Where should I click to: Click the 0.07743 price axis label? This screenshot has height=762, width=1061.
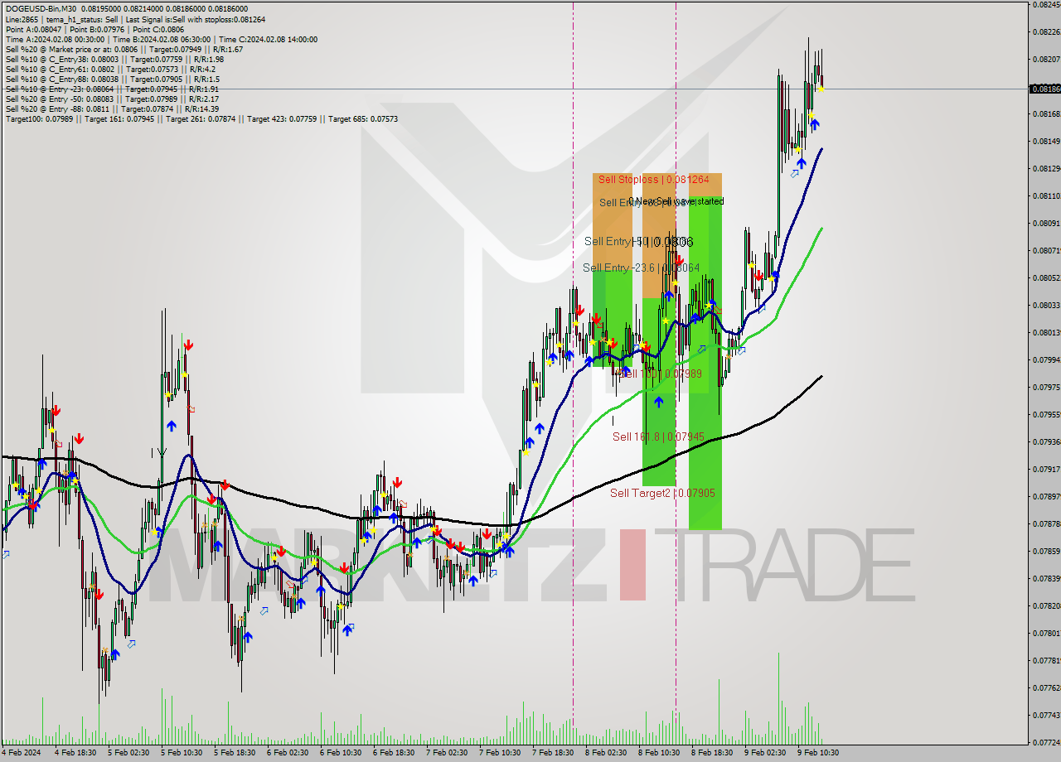(1045, 715)
